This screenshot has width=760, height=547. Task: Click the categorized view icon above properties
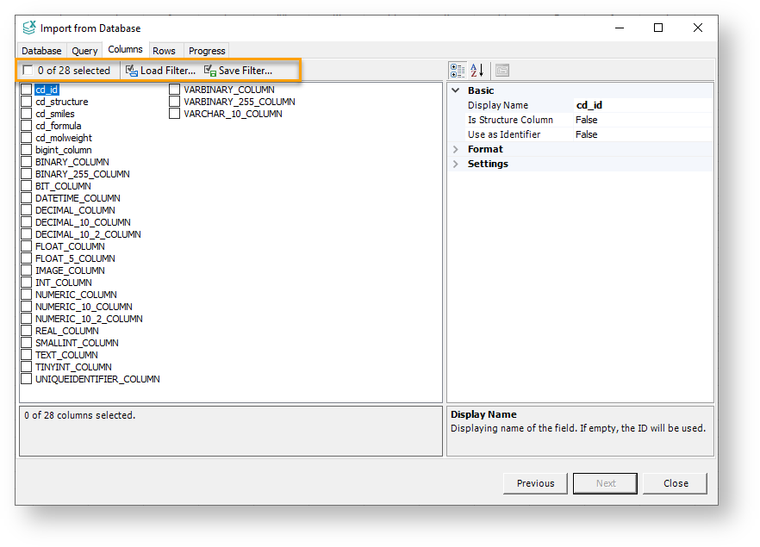click(x=458, y=70)
